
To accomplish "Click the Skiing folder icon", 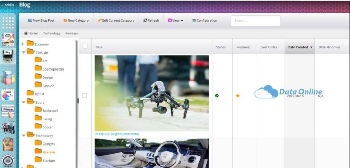I will [38, 118].
